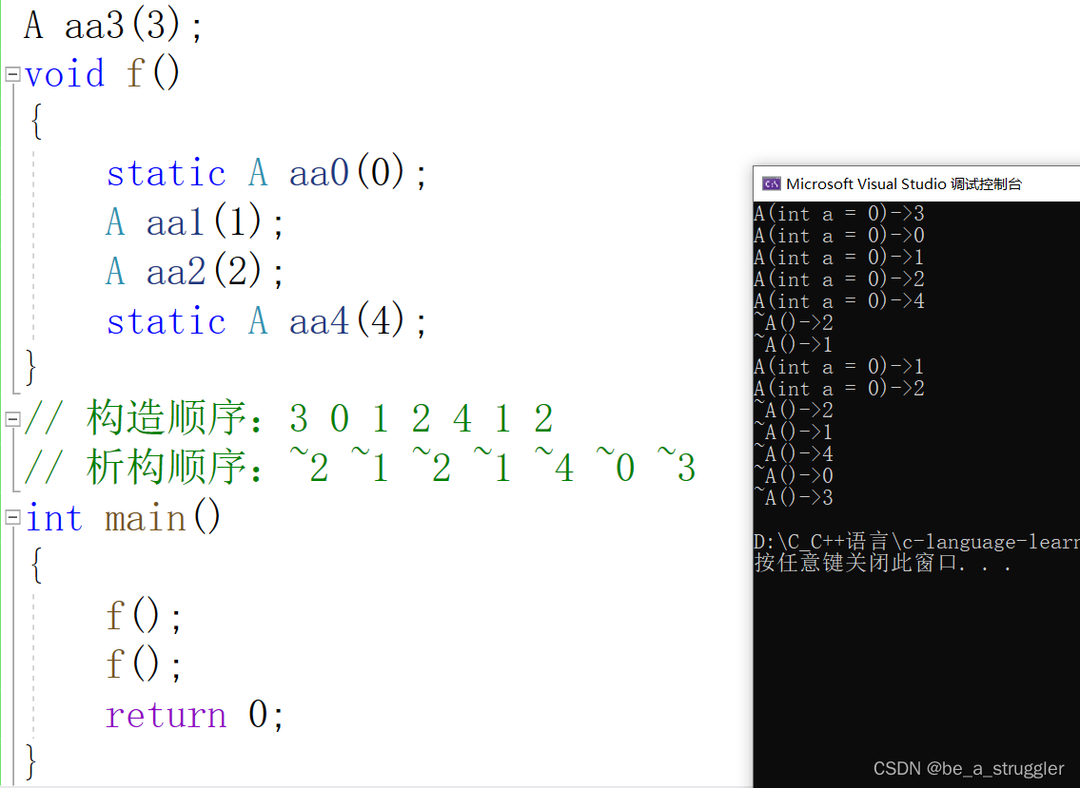Click the line 'A aa3(3);'
The image size is (1080, 788).
tap(113, 27)
